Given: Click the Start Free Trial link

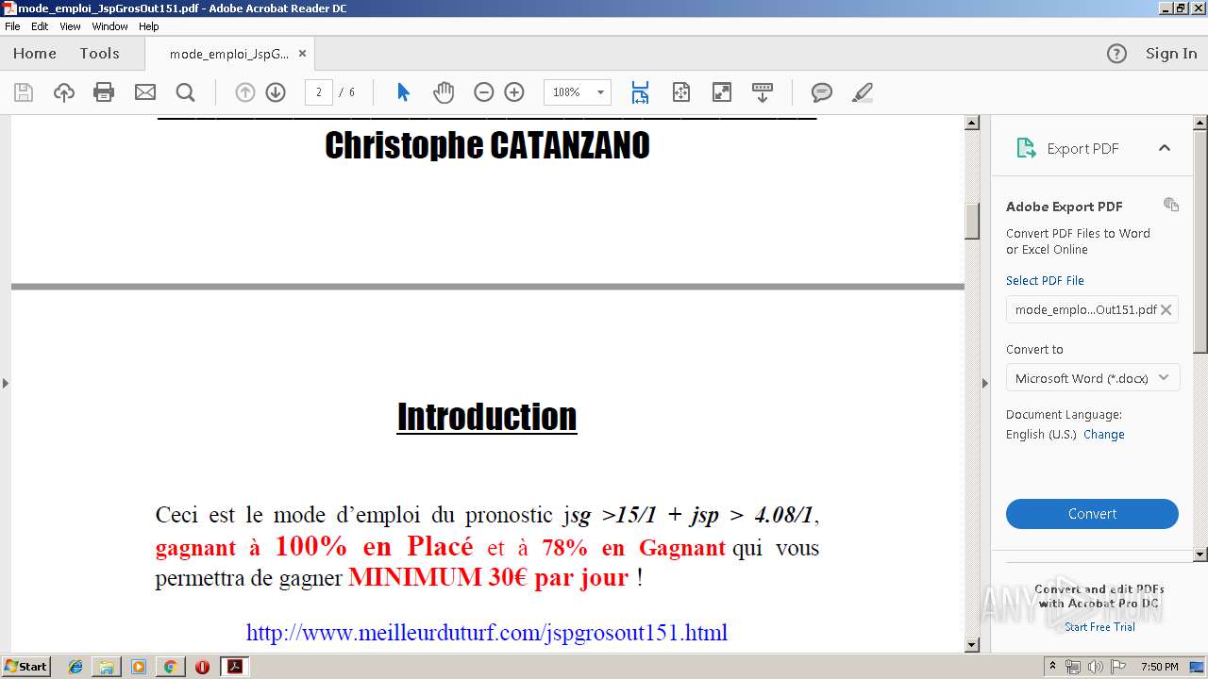Looking at the screenshot, I should tap(1100, 627).
